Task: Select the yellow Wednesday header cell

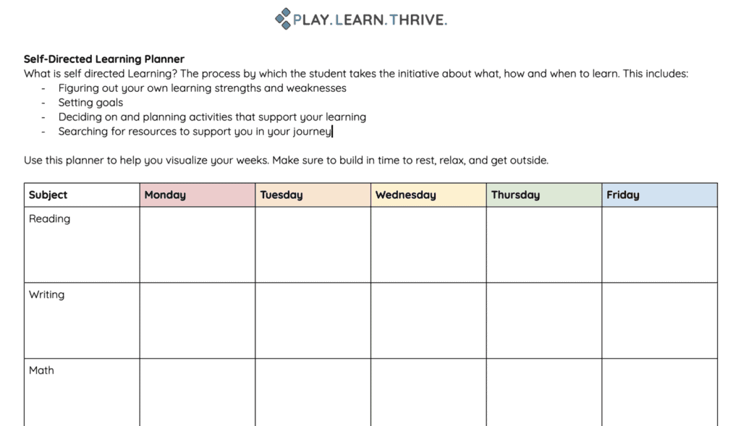Action: 428,195
